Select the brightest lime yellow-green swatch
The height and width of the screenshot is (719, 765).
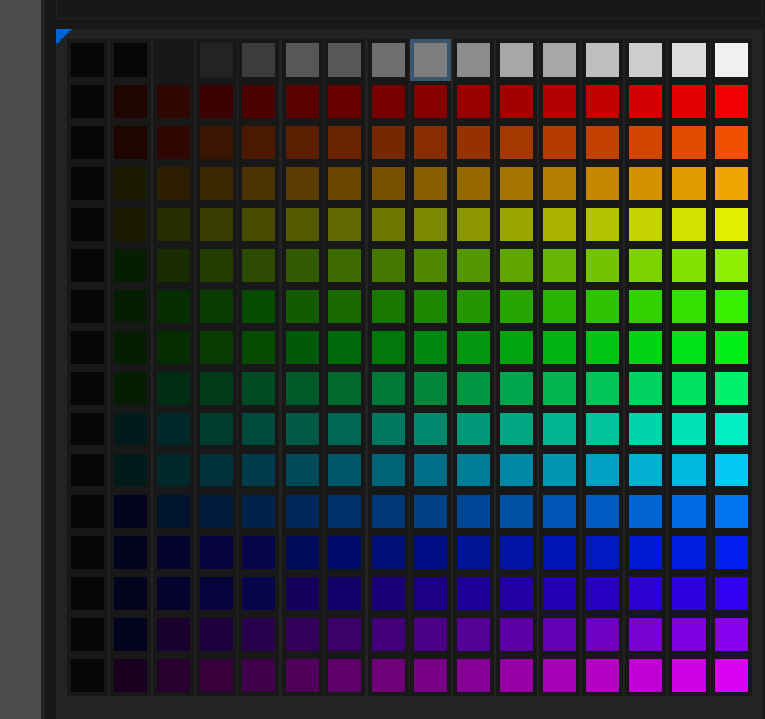point(731,265)
